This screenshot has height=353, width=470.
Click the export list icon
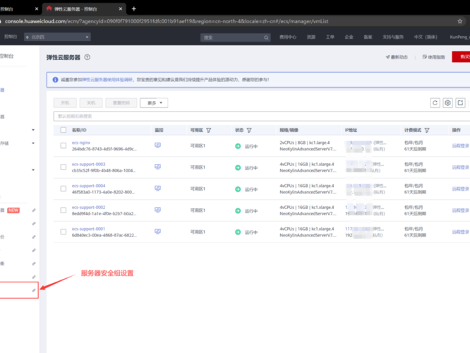click(460, 103)
